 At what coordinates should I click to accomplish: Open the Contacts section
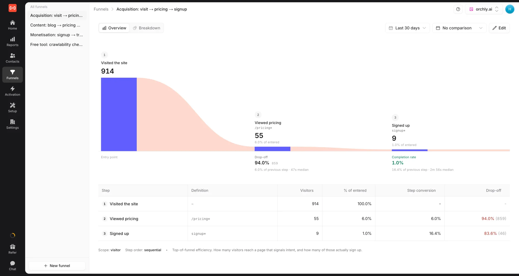[12, 58]
